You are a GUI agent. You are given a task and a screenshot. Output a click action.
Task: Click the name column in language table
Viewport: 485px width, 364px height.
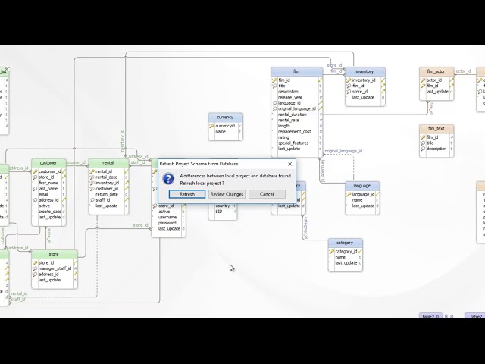[357, 200]
